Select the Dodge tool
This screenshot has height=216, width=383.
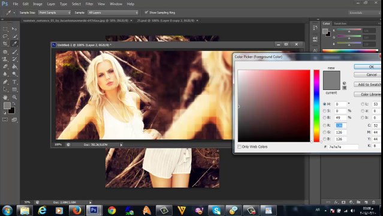click(14, 74)
